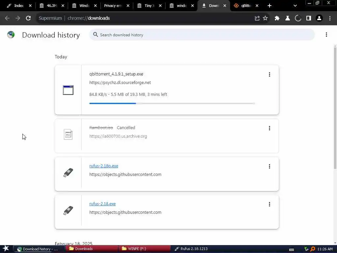Open the rufus-2.18p.exe download link
337x253 pixels.
coord(104,166)
